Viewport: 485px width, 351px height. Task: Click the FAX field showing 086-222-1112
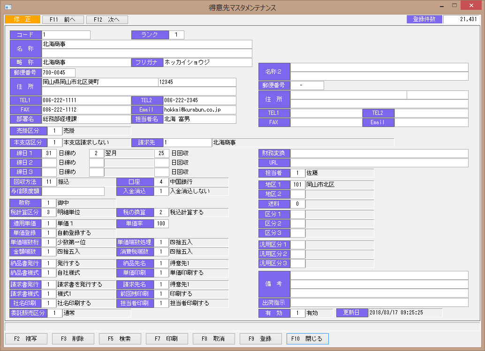[86, 110]
